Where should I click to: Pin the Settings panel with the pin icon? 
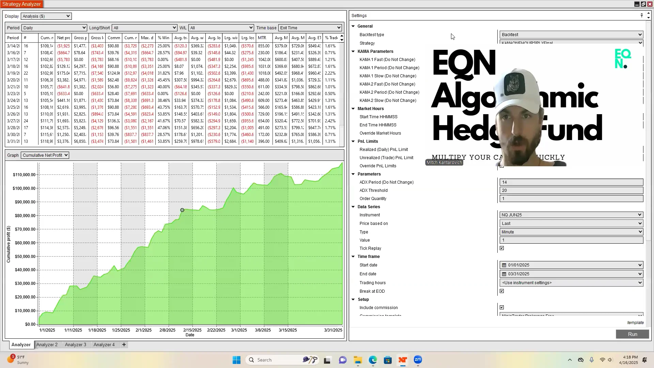coord(641,15)
